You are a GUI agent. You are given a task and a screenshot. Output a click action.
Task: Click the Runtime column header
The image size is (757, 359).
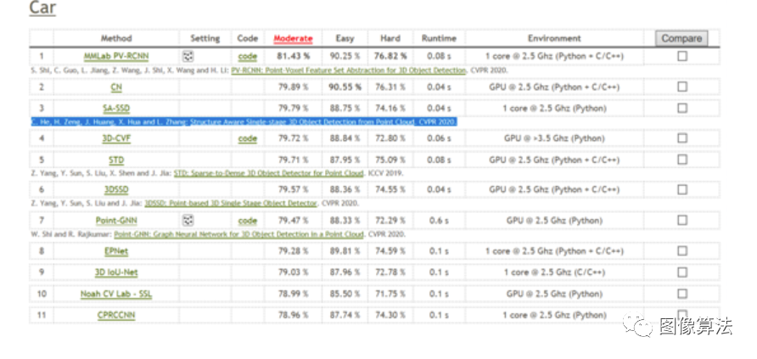(439, 38)
